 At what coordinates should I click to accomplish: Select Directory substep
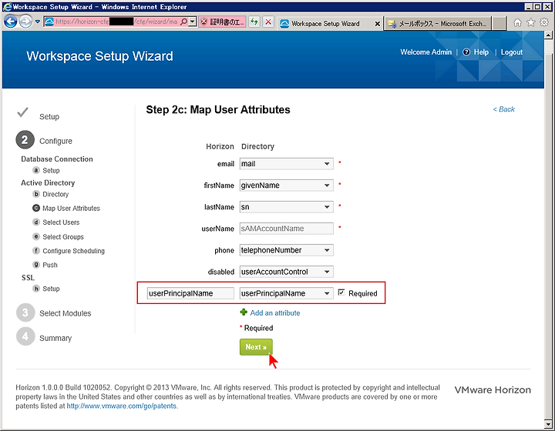[x=55, y=194]
